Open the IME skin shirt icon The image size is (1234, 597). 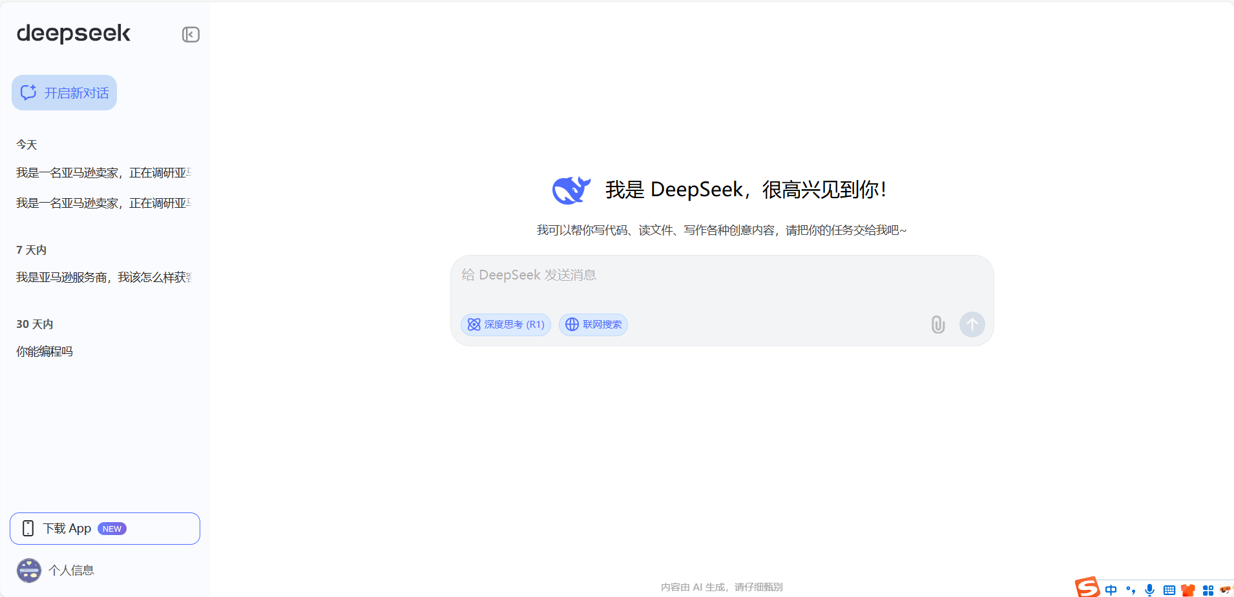[1188, 590]
